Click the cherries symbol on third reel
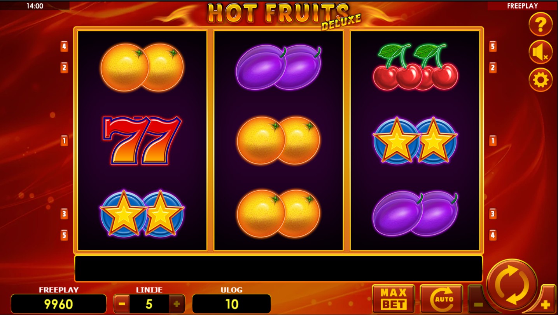Screen dimensions: 558x315 pyautogui.click(x=415, y=67)
